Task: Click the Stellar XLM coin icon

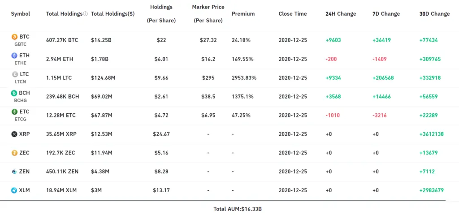Action: click(x=14, y=190)
